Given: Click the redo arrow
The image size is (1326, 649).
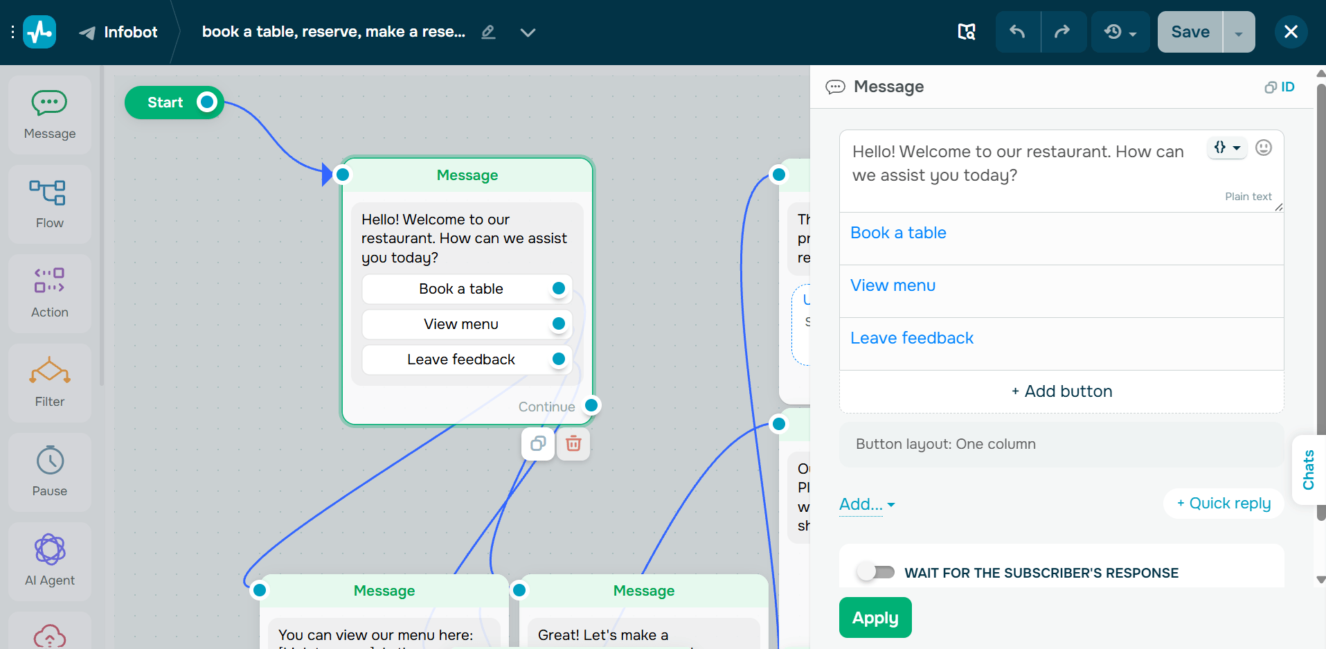Looking at the screenshot, I should [x=1063, y=32].
